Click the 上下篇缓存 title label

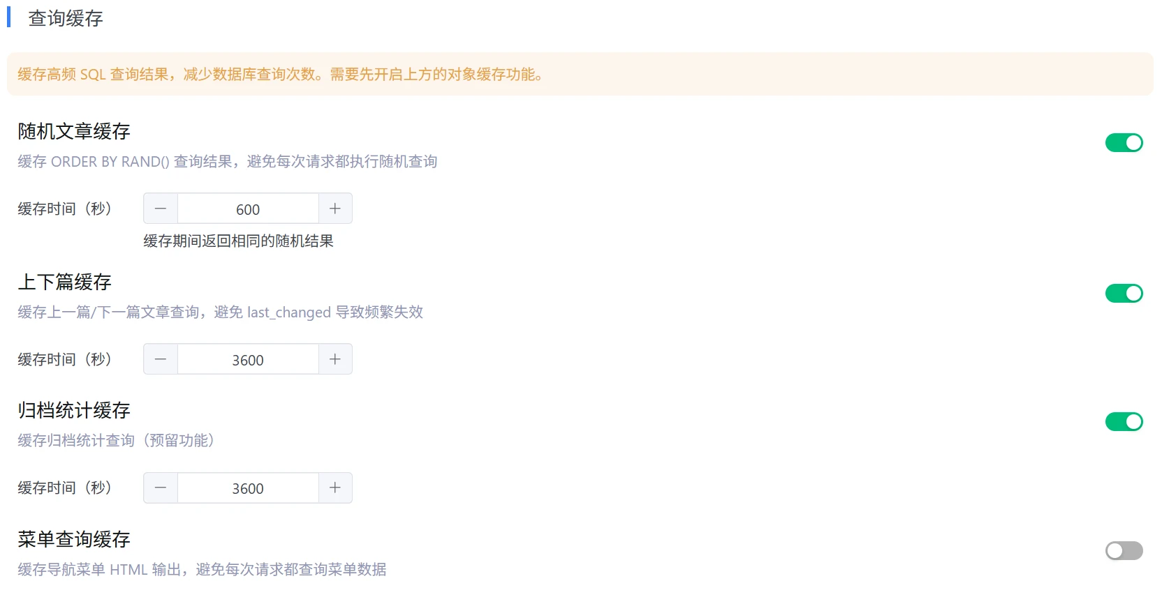[x=65, y=282]
